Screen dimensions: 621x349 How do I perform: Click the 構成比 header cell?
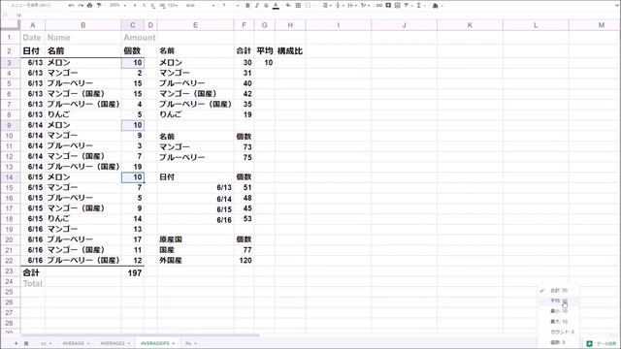(290, 50)
